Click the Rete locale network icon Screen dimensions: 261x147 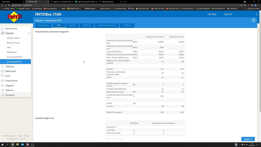click(x=3, y=71)
